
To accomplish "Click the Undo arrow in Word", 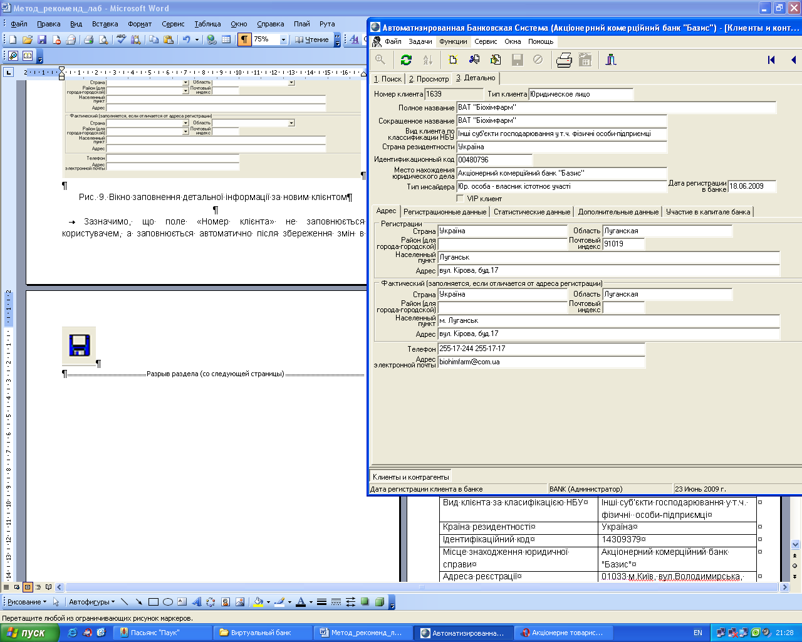I will pos(186,39).
